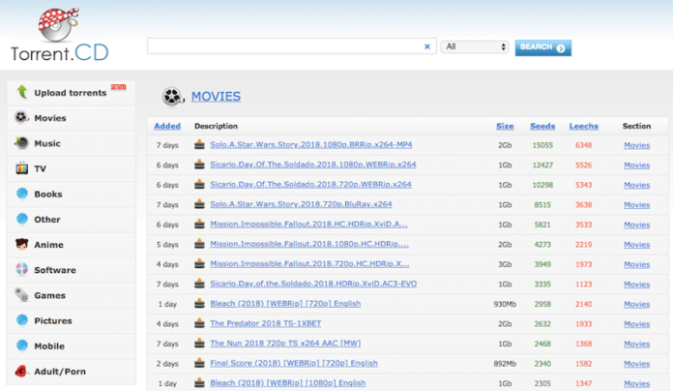
Task: Click the Books sidebar icon
Action: tap(22, 194)
